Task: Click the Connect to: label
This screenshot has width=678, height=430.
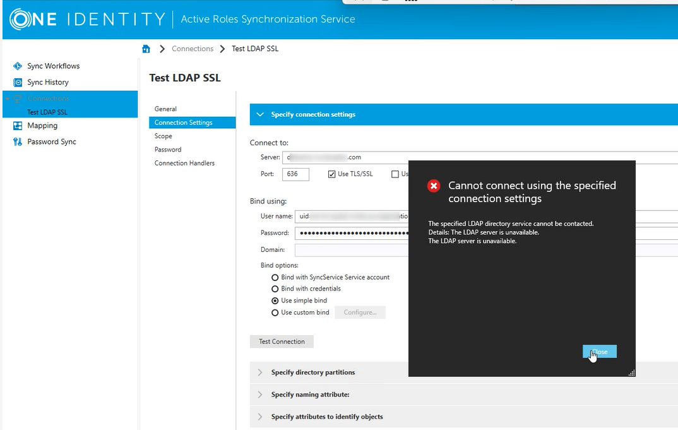Action: pyautogui.click(x=269, y=143)
